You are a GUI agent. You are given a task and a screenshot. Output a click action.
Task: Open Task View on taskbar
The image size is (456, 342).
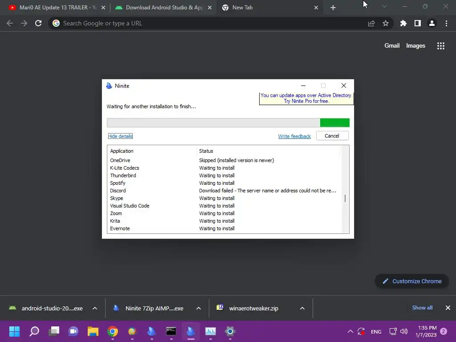click(x=54, y=331)
